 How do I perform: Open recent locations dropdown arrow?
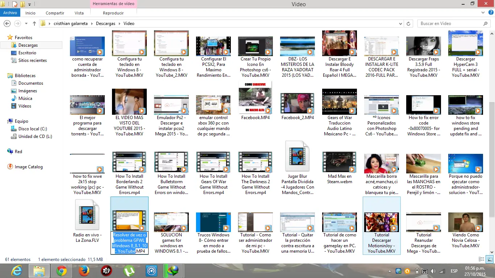click(26, 24)
